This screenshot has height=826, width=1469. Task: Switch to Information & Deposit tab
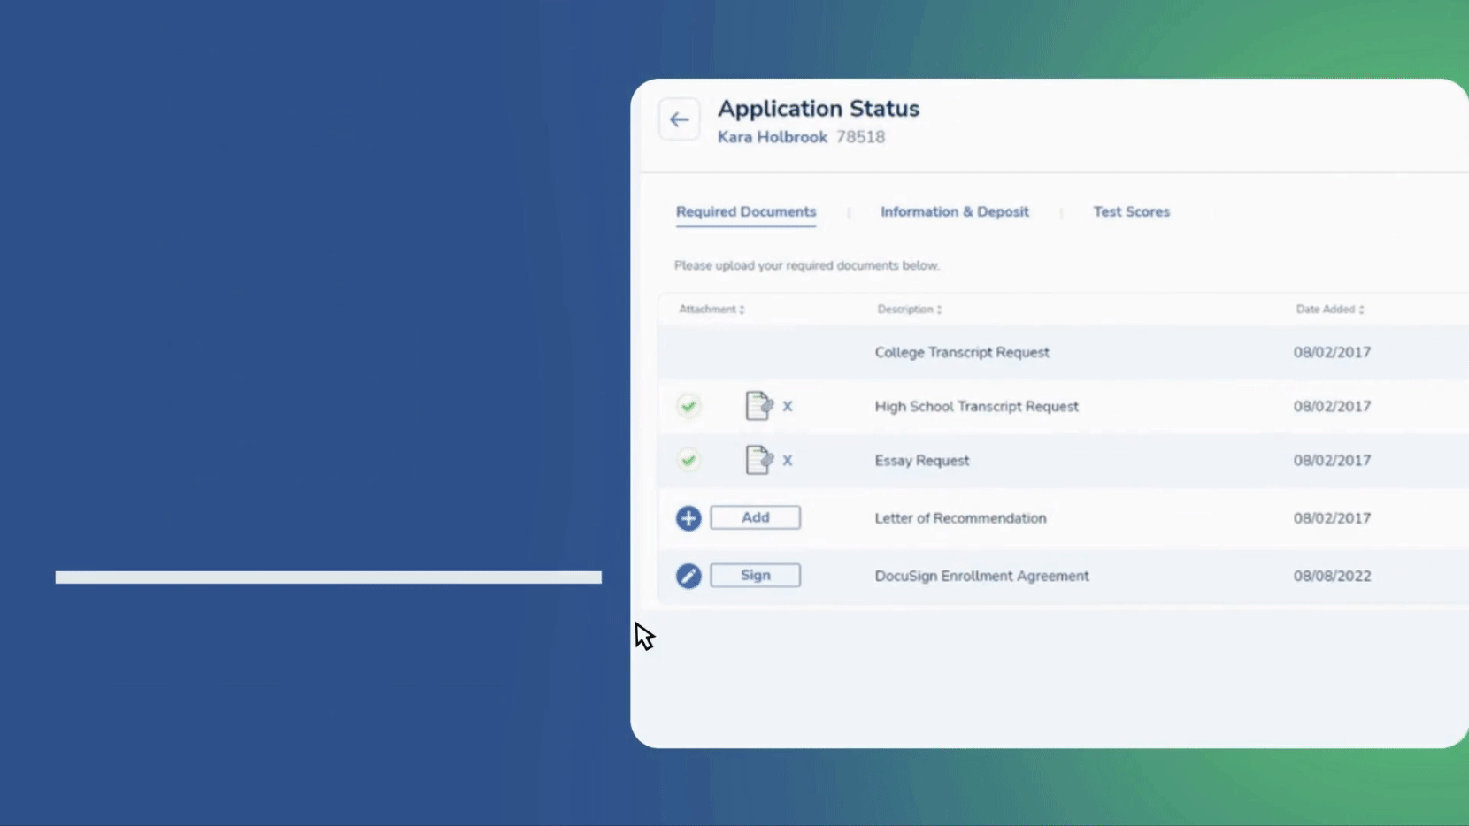pyautogui.click(x=954, y=212)
